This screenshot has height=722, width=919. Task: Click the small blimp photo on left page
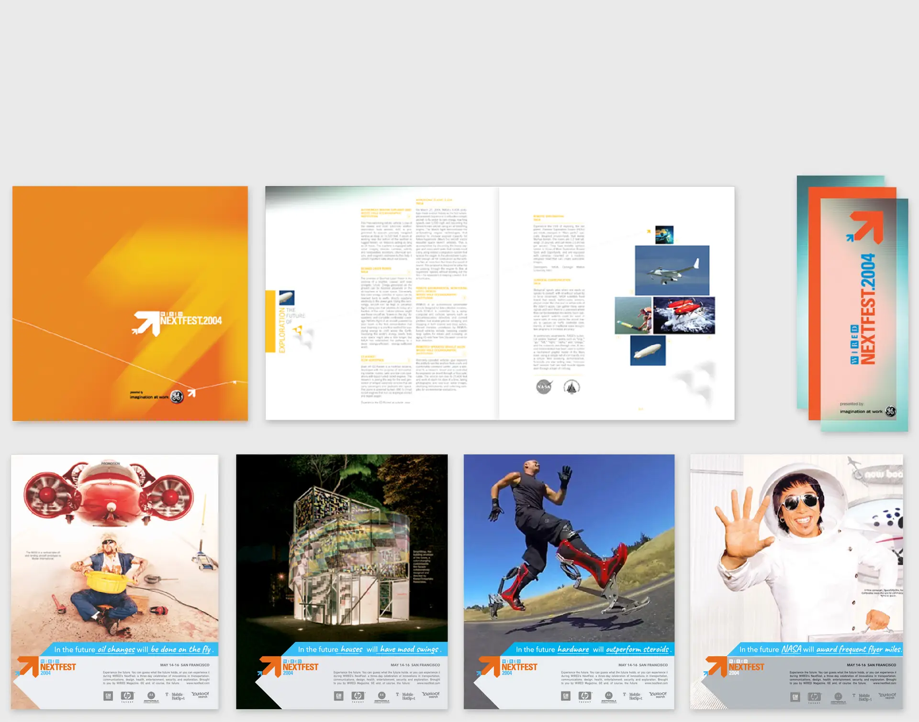[287, 297]
